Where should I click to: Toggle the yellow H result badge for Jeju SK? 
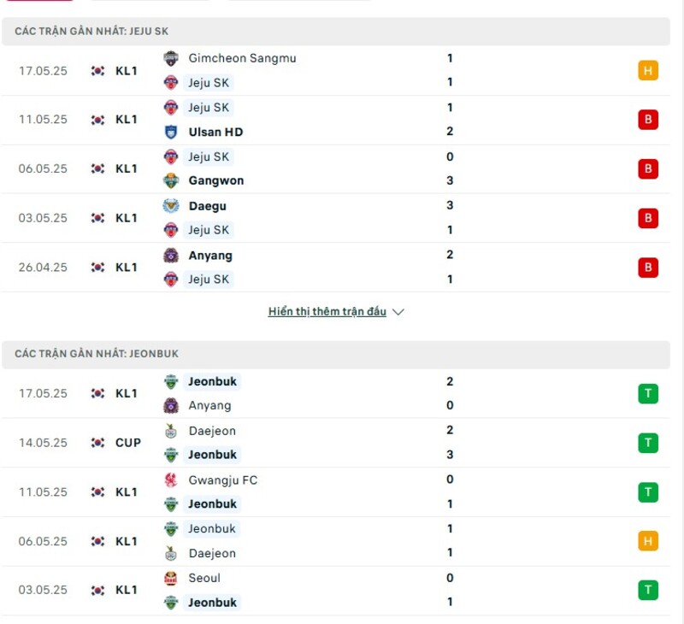[648, 71]
